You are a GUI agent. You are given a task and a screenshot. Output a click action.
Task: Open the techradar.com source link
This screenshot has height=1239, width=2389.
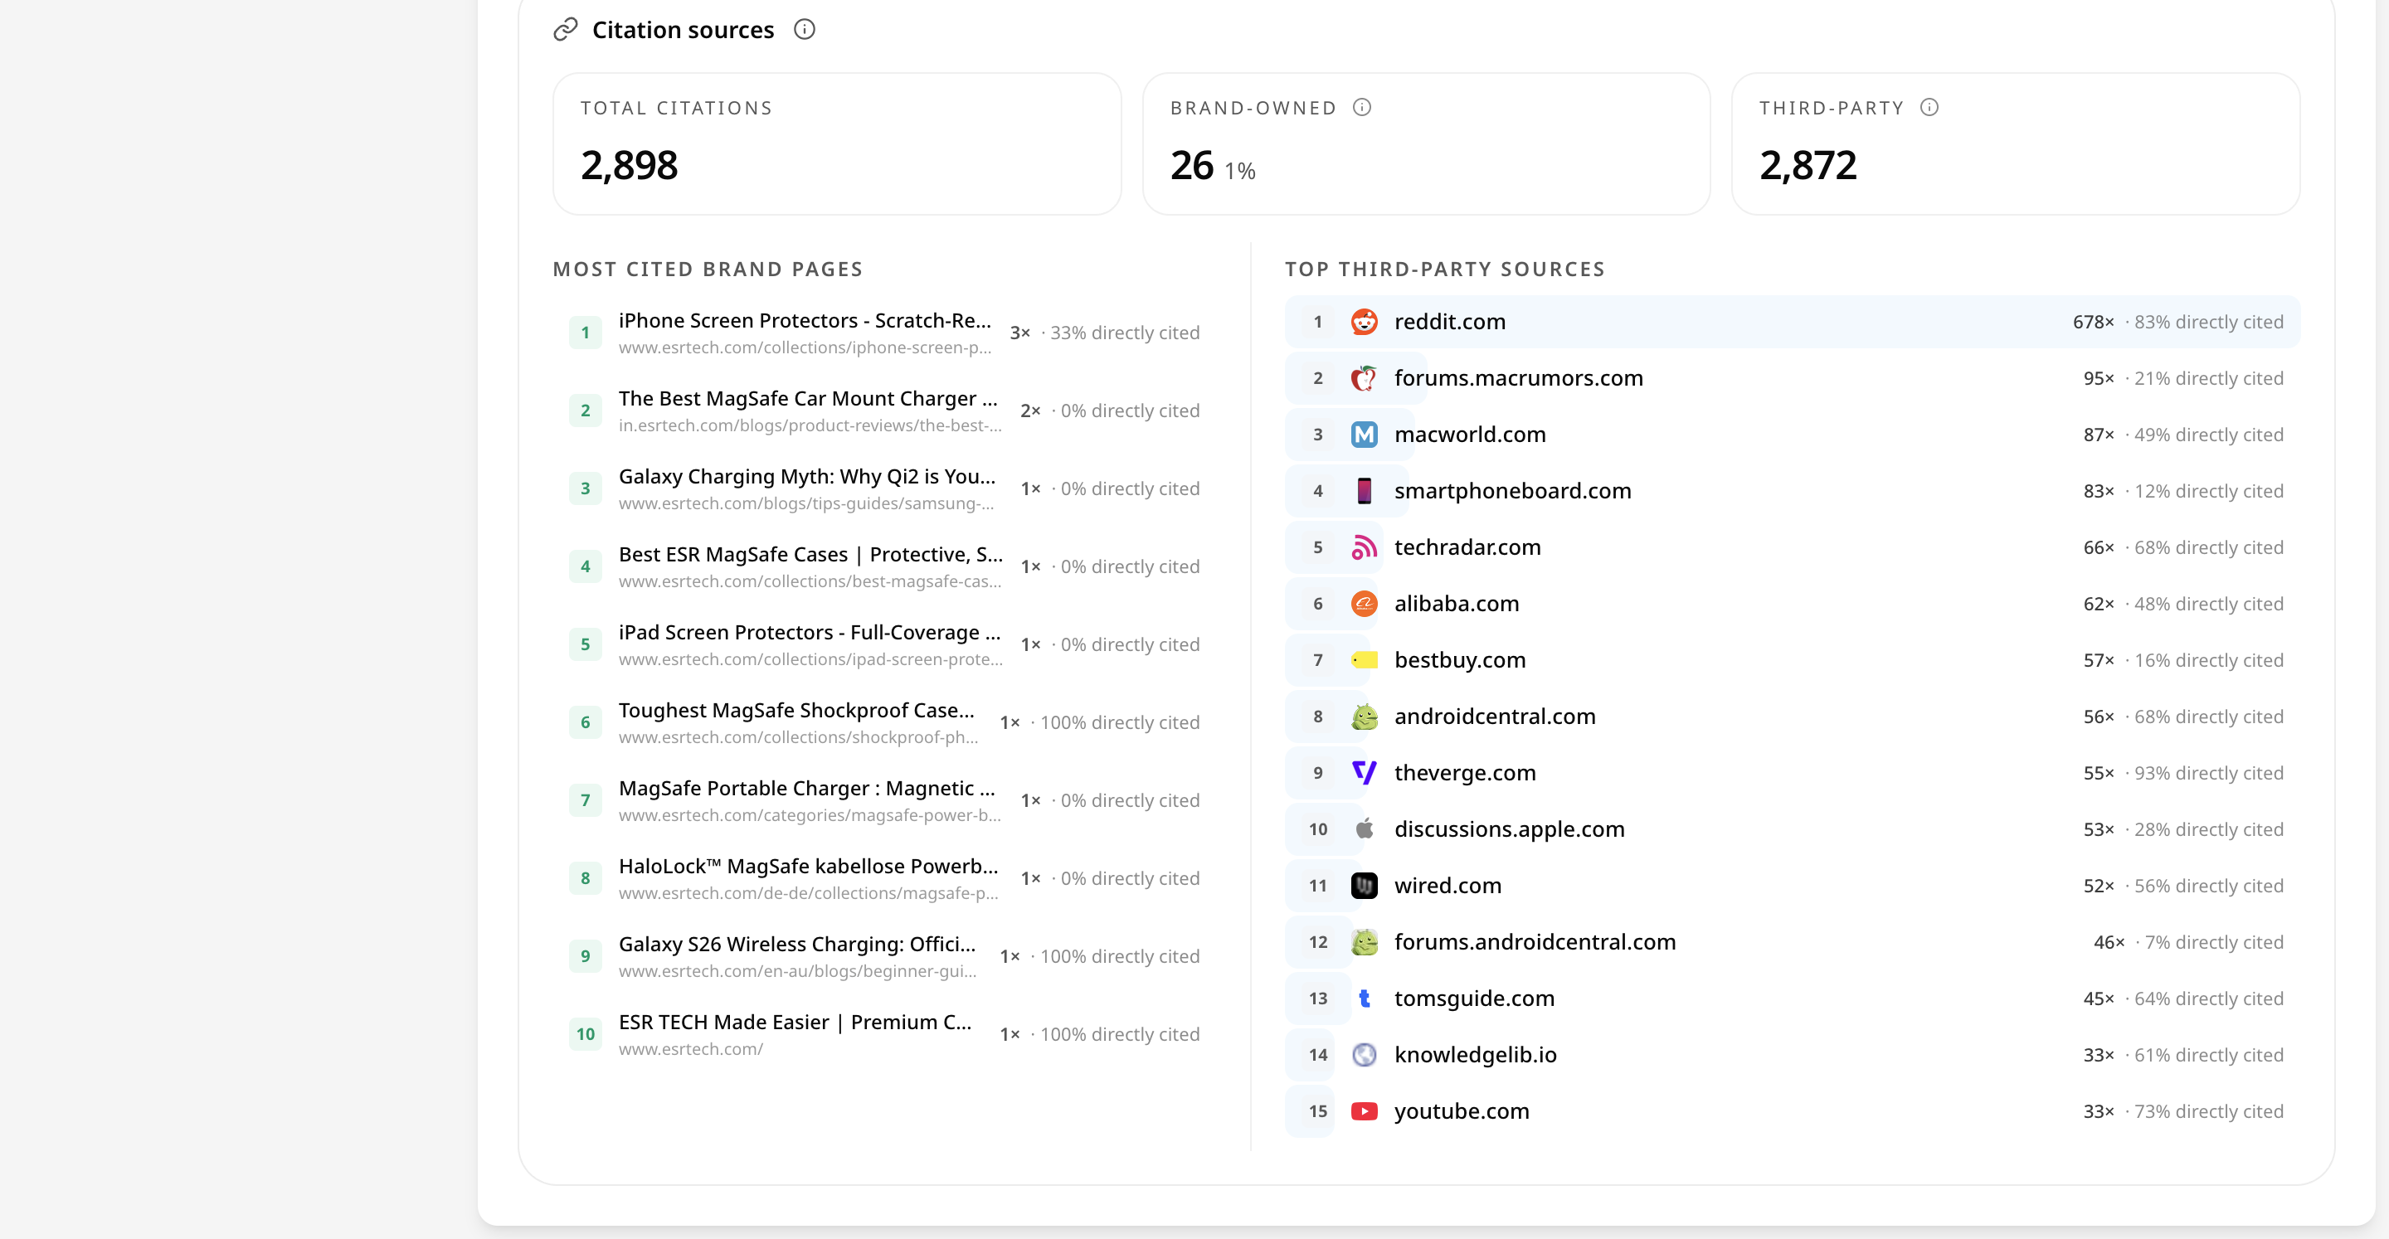pos(1467,547)
